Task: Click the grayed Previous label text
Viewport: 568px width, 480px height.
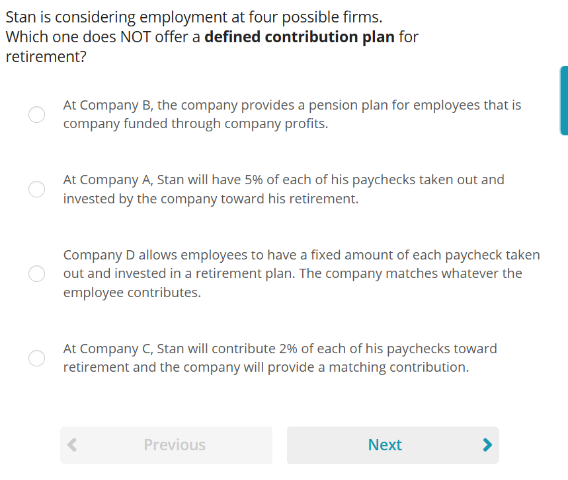Action: pos(175,444)
